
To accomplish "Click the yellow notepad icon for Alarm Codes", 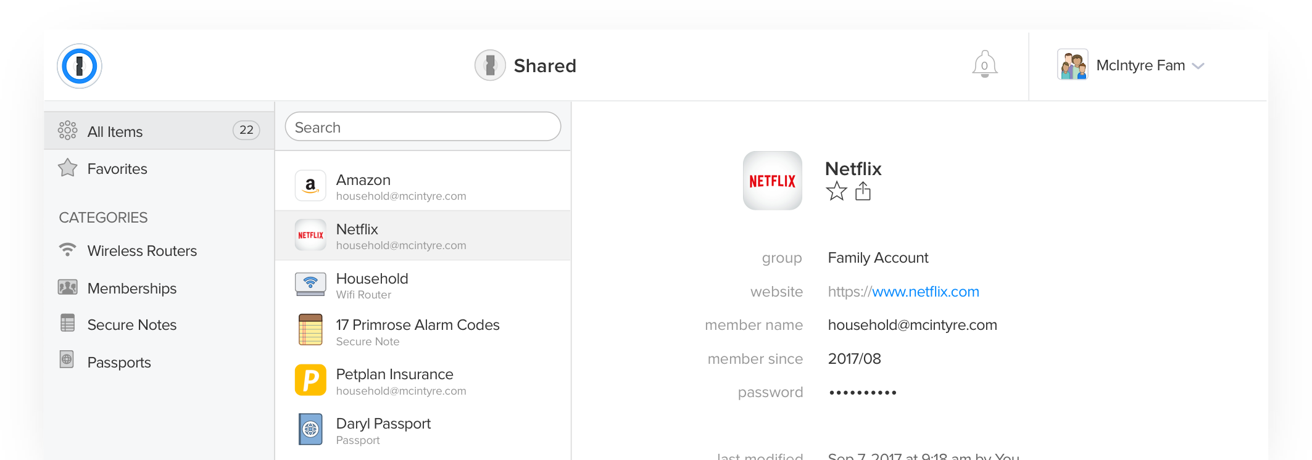I will coord(310,330).
